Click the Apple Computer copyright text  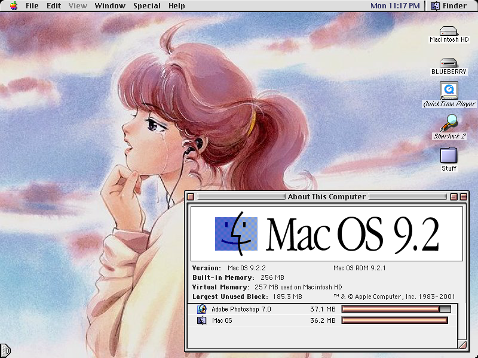click(394, 297)
